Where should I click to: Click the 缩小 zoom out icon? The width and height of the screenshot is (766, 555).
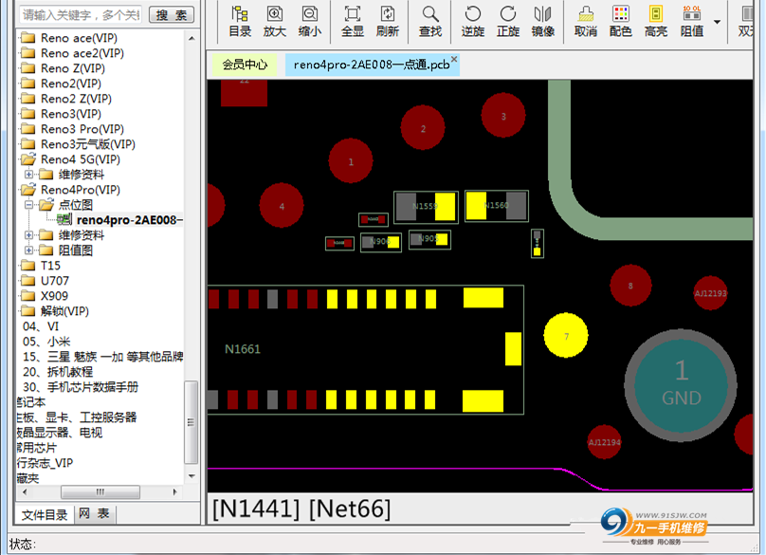[310, 22]
